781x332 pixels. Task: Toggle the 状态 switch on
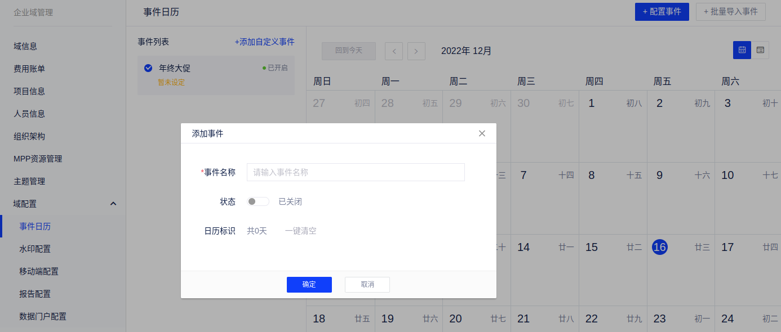click(258, 201)
